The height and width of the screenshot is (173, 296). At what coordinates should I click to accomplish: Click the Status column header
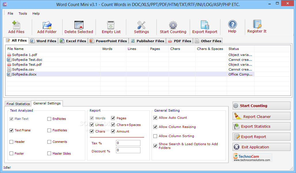241,49
